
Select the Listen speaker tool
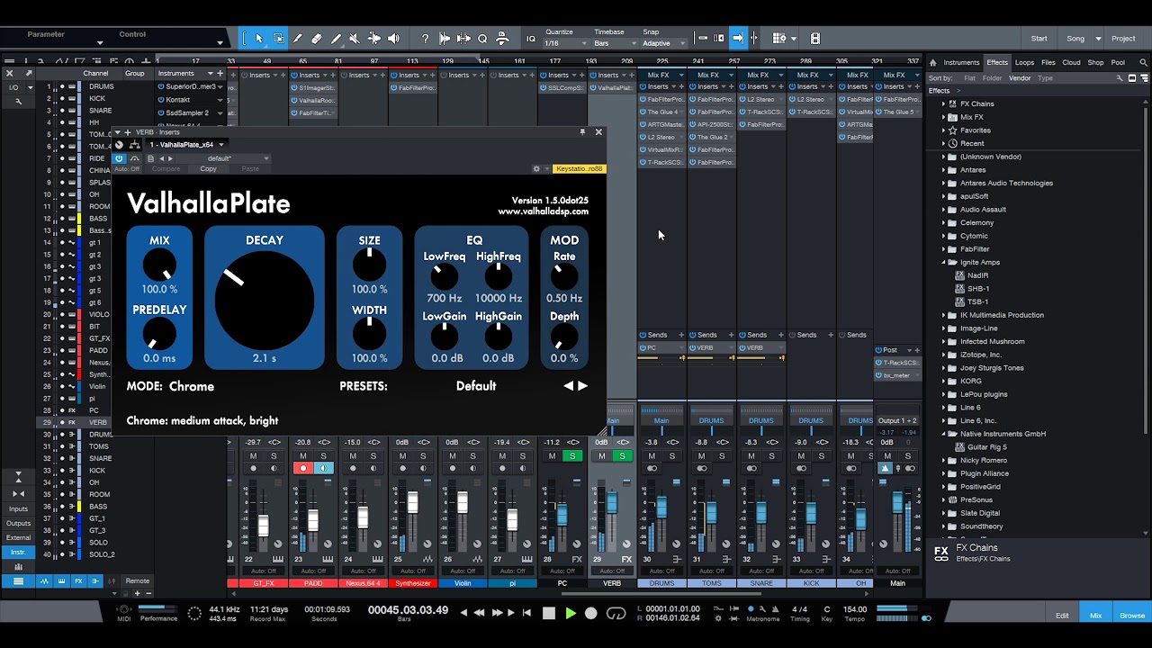pos(393,39)
